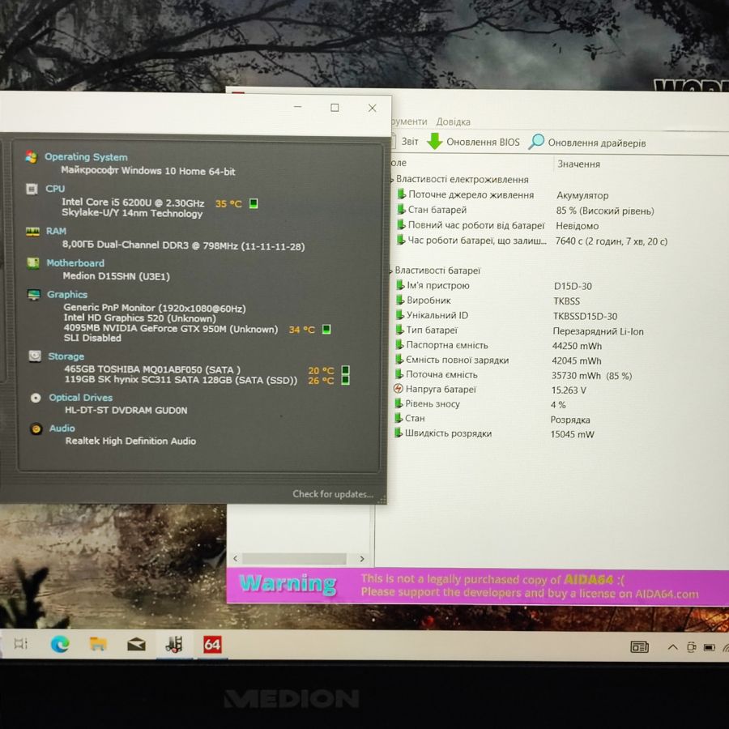Click the CPU chip icon
729x729 pixels.
pyautogui.click(x=32, y=189)
